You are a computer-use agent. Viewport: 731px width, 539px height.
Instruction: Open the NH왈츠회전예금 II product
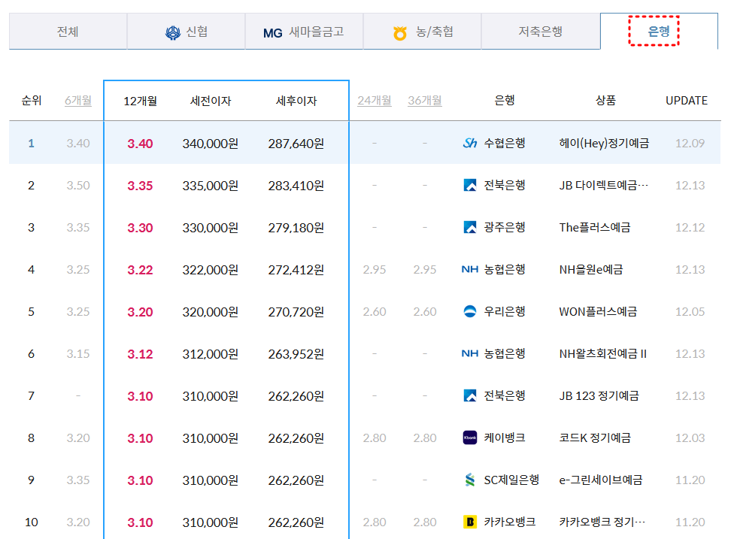pos(603,353)
